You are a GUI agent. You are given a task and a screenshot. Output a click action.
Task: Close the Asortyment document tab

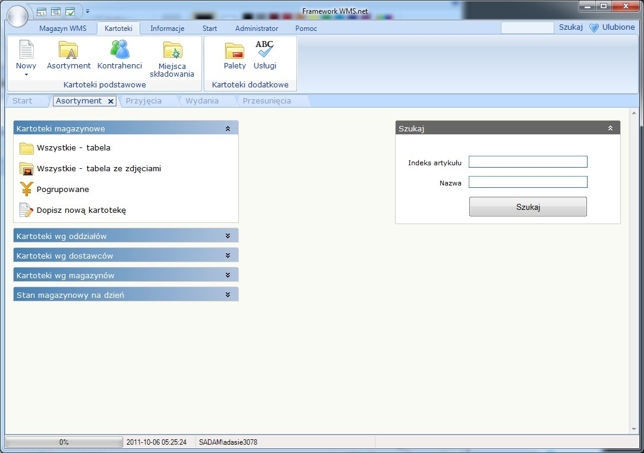click(x=111, y=102)
